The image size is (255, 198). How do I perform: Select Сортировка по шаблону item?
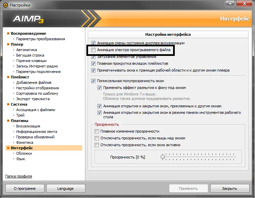coord(37,93)
